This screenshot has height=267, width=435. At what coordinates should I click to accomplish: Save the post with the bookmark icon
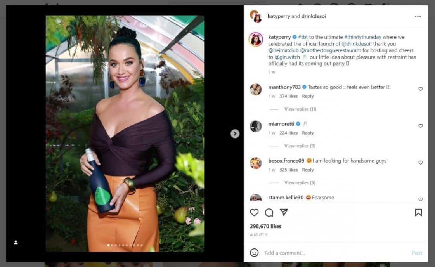click(x=418, y=213)
